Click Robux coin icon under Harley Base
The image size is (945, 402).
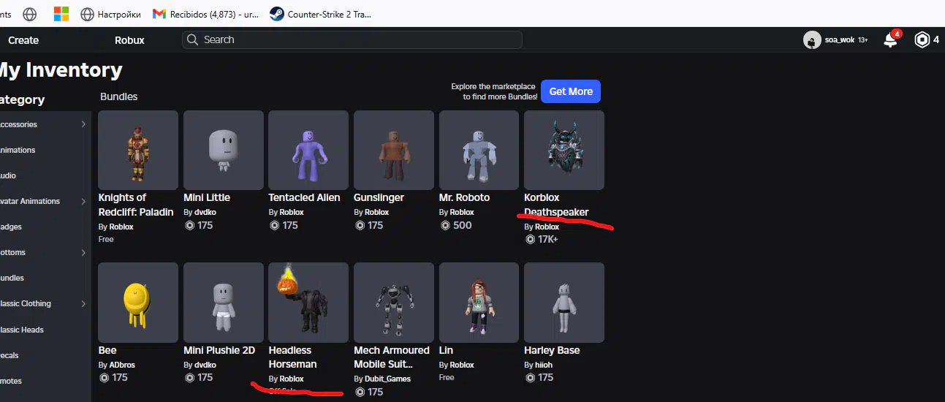point(530,378)
